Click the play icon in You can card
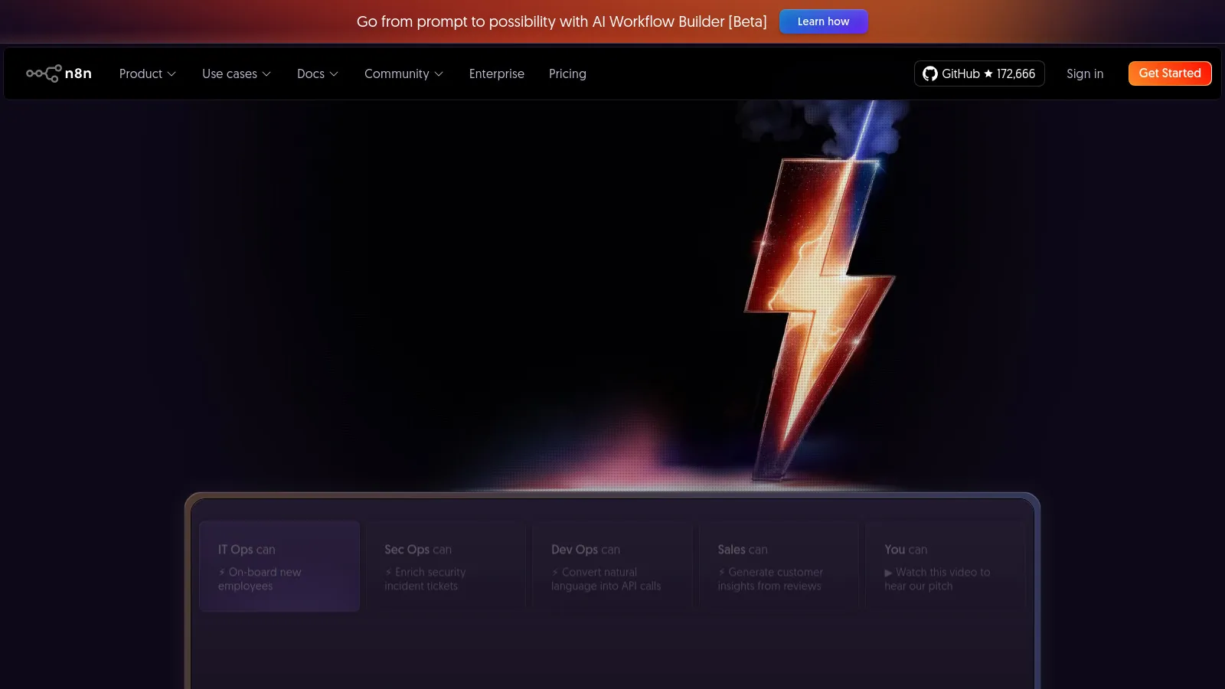 point(888,573)
